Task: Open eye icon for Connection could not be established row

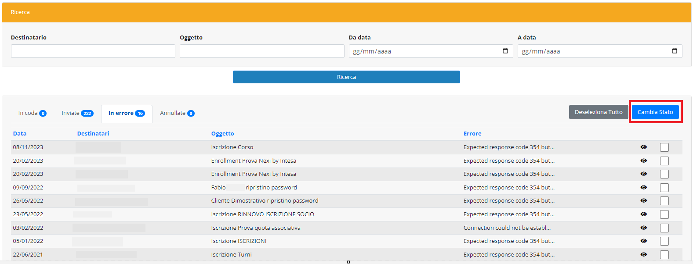Action: tap(643, 228)
